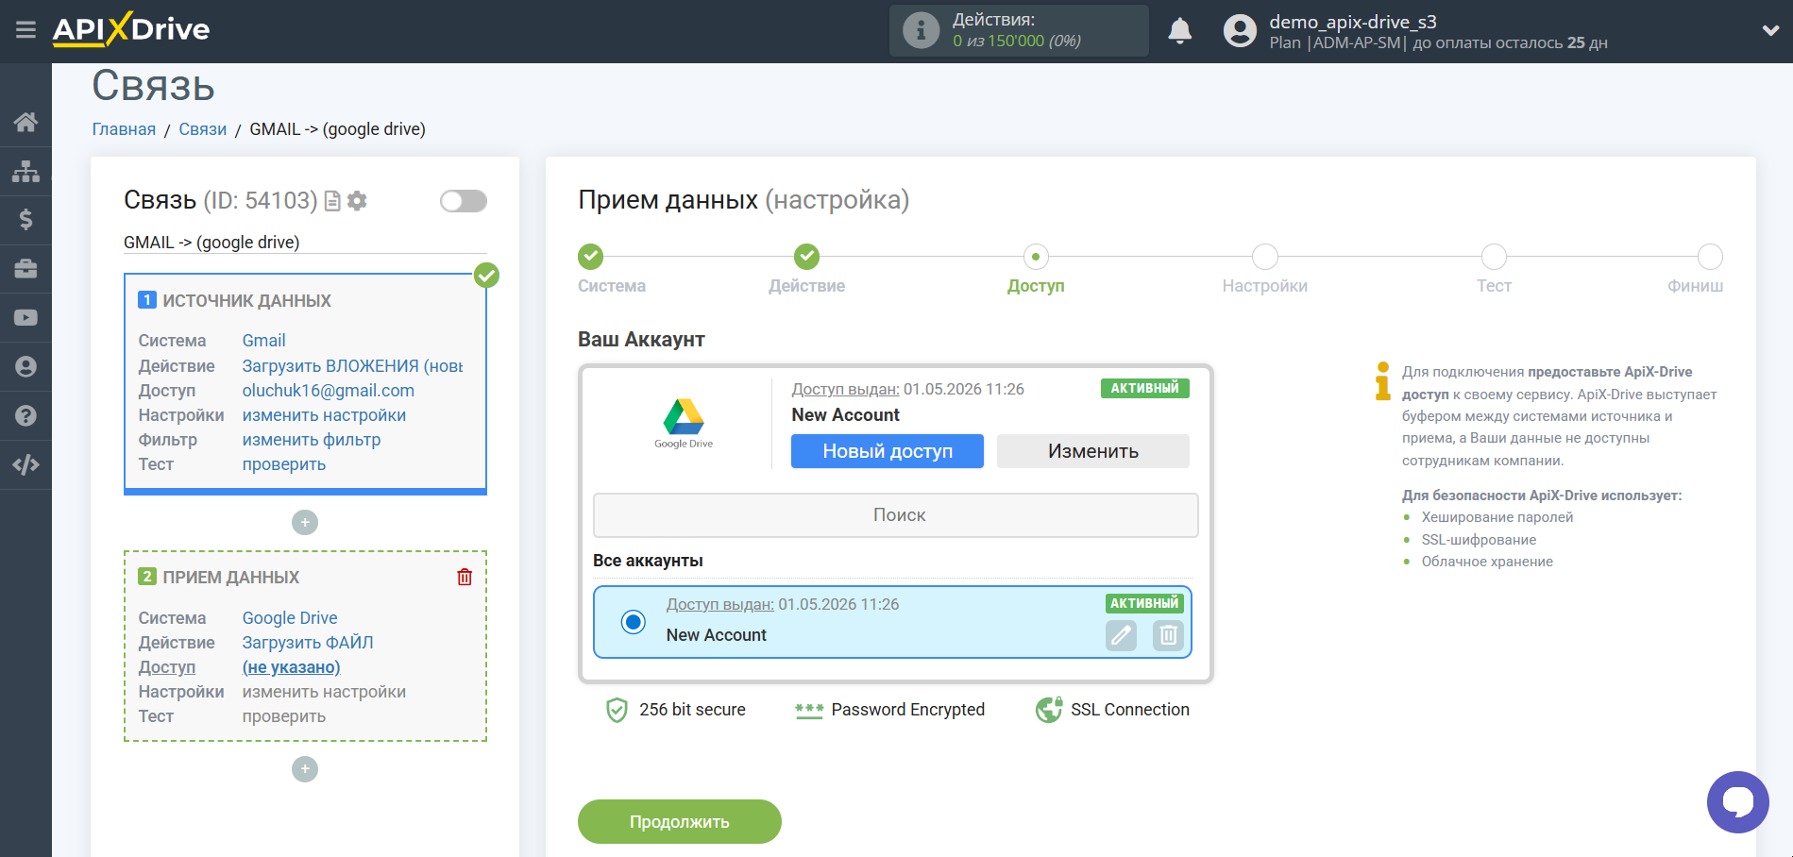Viewport: 1793px width, 857px height.
Task: Expand the account dropdown chevron
Action: (x=1770, y=30)
